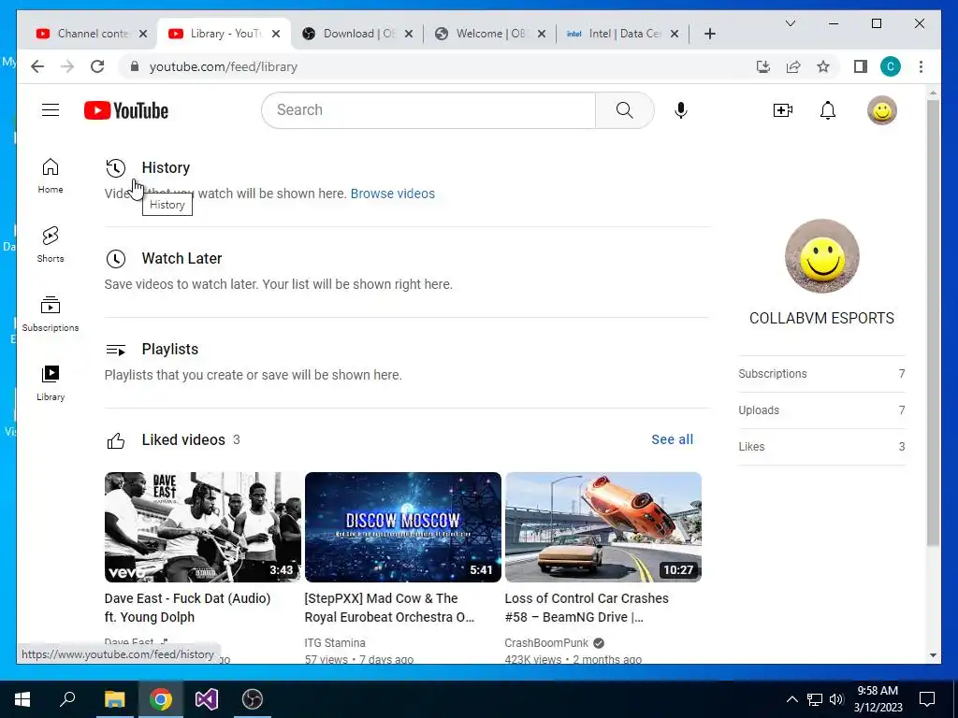The width and height of the screenshot is (958, 718).
Task: Close the Channel content tab
Action: coord(143,34)
